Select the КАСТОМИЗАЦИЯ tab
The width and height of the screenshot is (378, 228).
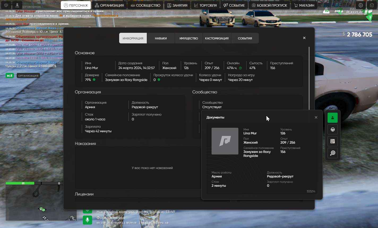217,38
